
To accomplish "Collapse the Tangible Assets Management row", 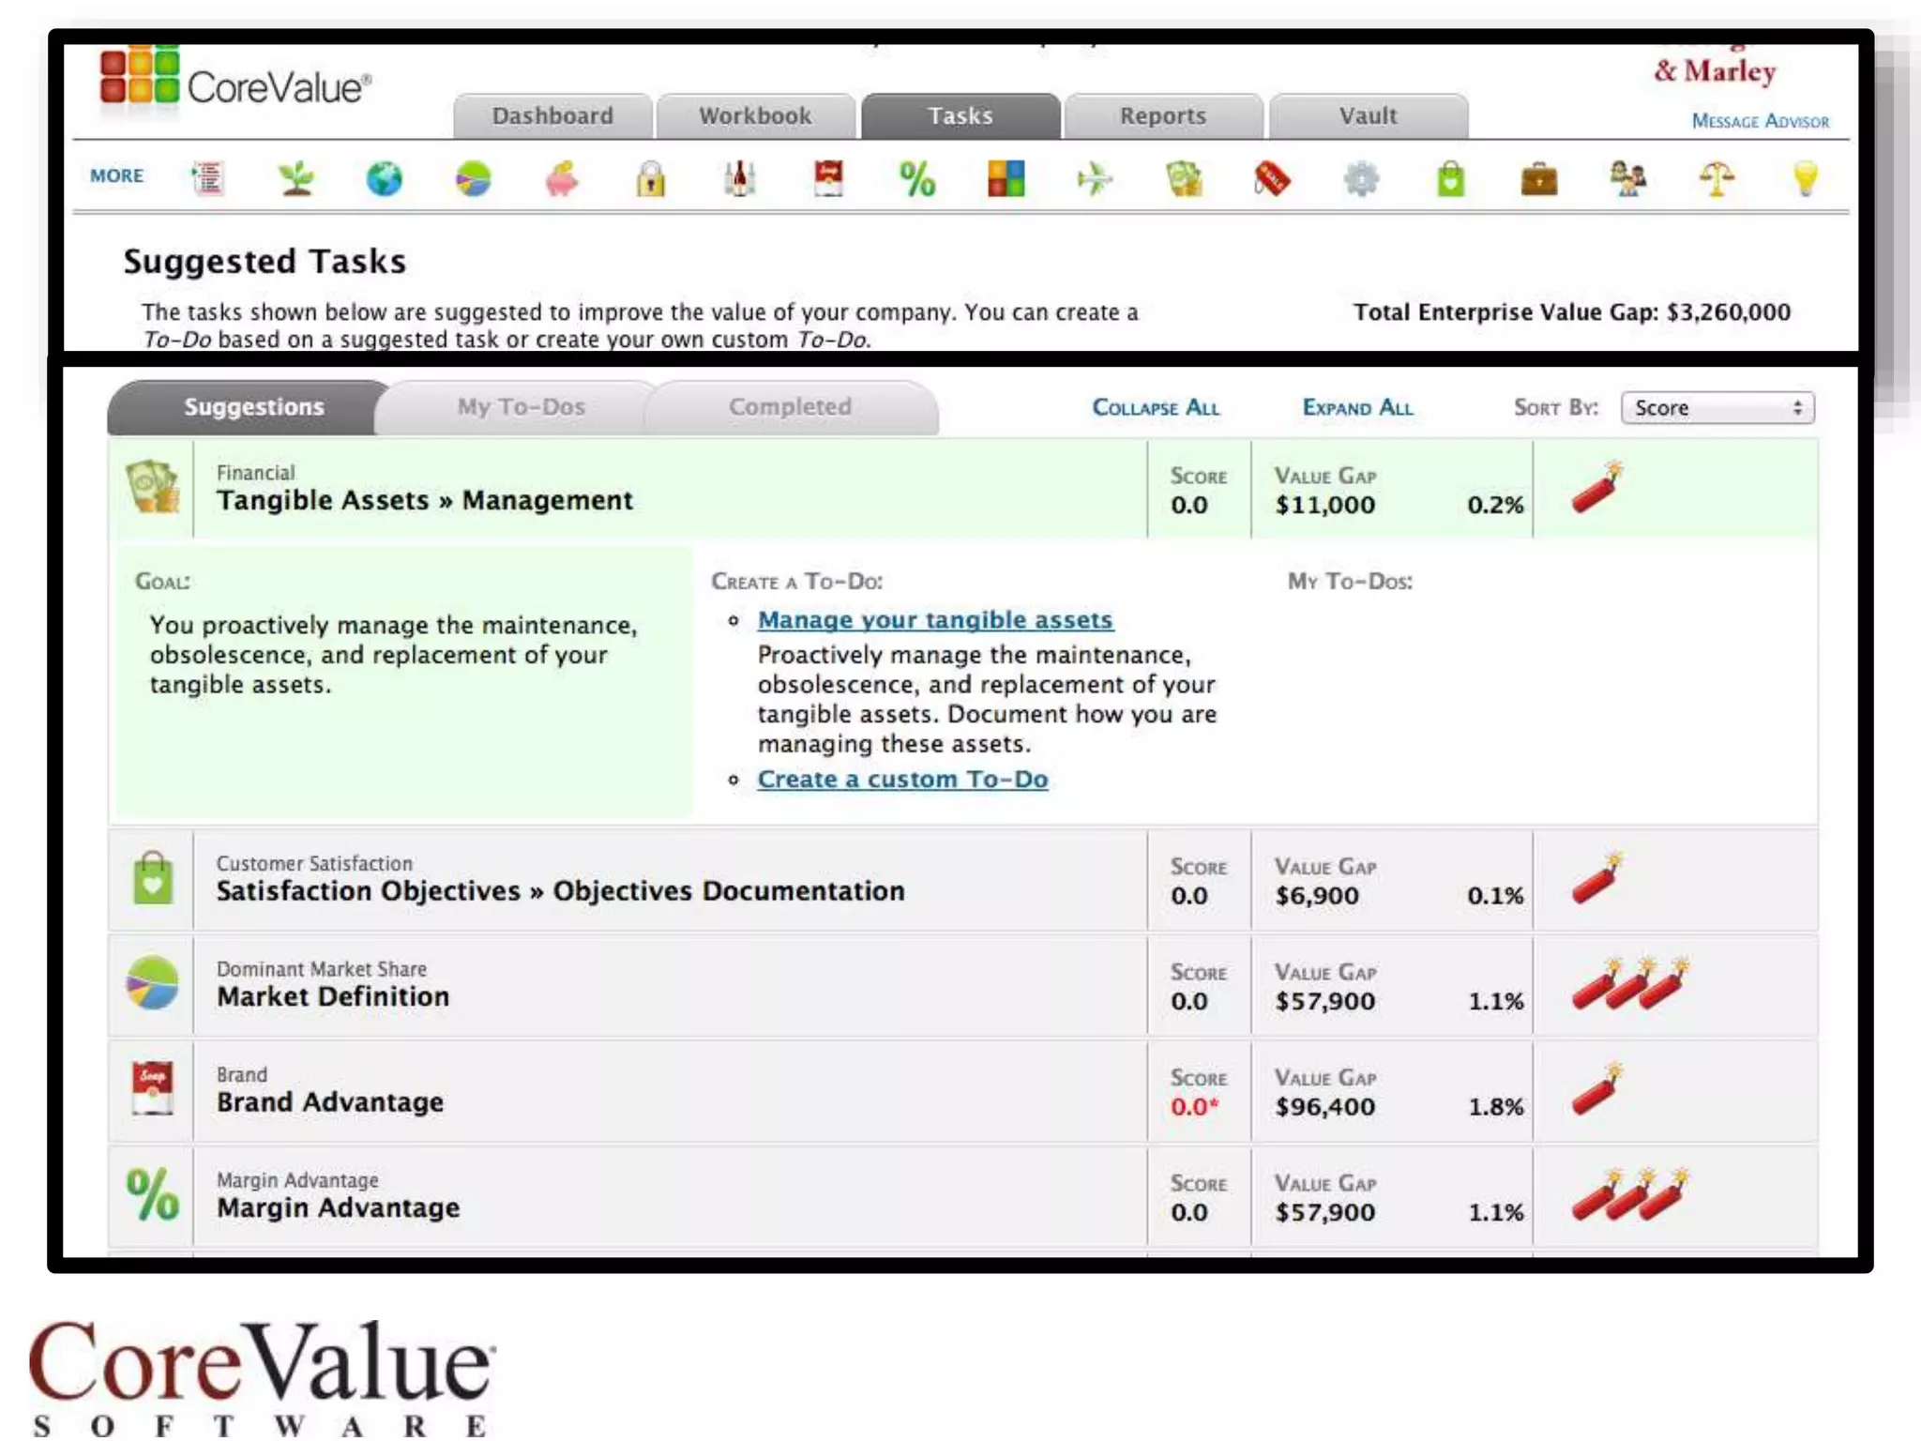I will pos(424,500).
